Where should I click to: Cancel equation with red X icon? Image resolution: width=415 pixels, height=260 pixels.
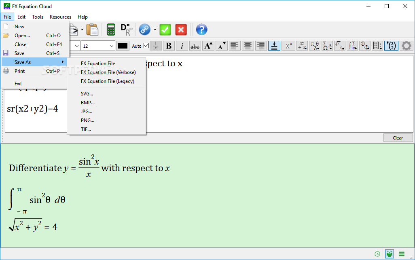pos(181,30)
